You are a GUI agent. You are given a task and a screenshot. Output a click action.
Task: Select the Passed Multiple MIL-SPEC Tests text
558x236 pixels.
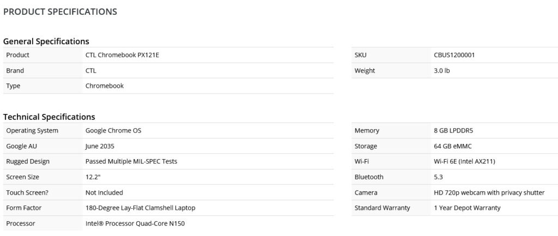point(131,162)
